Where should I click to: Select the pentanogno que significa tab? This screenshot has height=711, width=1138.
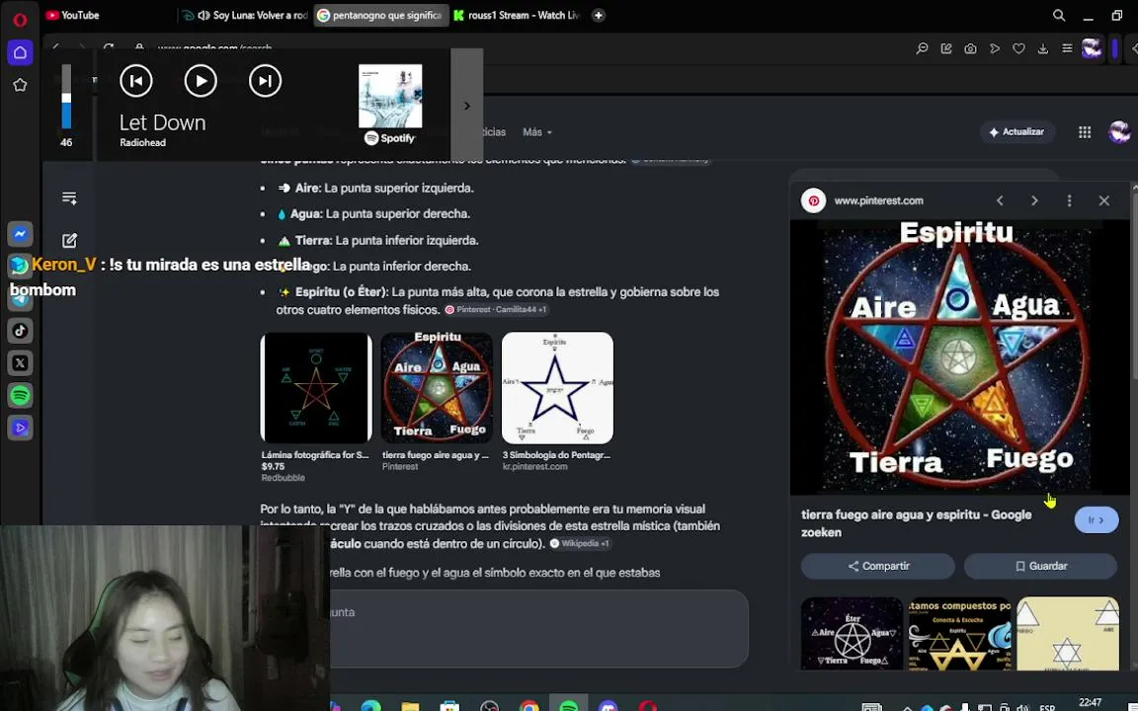tap(380, 15)
